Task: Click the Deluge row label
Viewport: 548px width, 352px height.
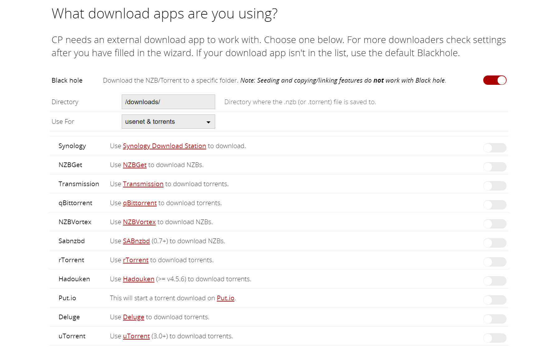Action: [69, 317]
